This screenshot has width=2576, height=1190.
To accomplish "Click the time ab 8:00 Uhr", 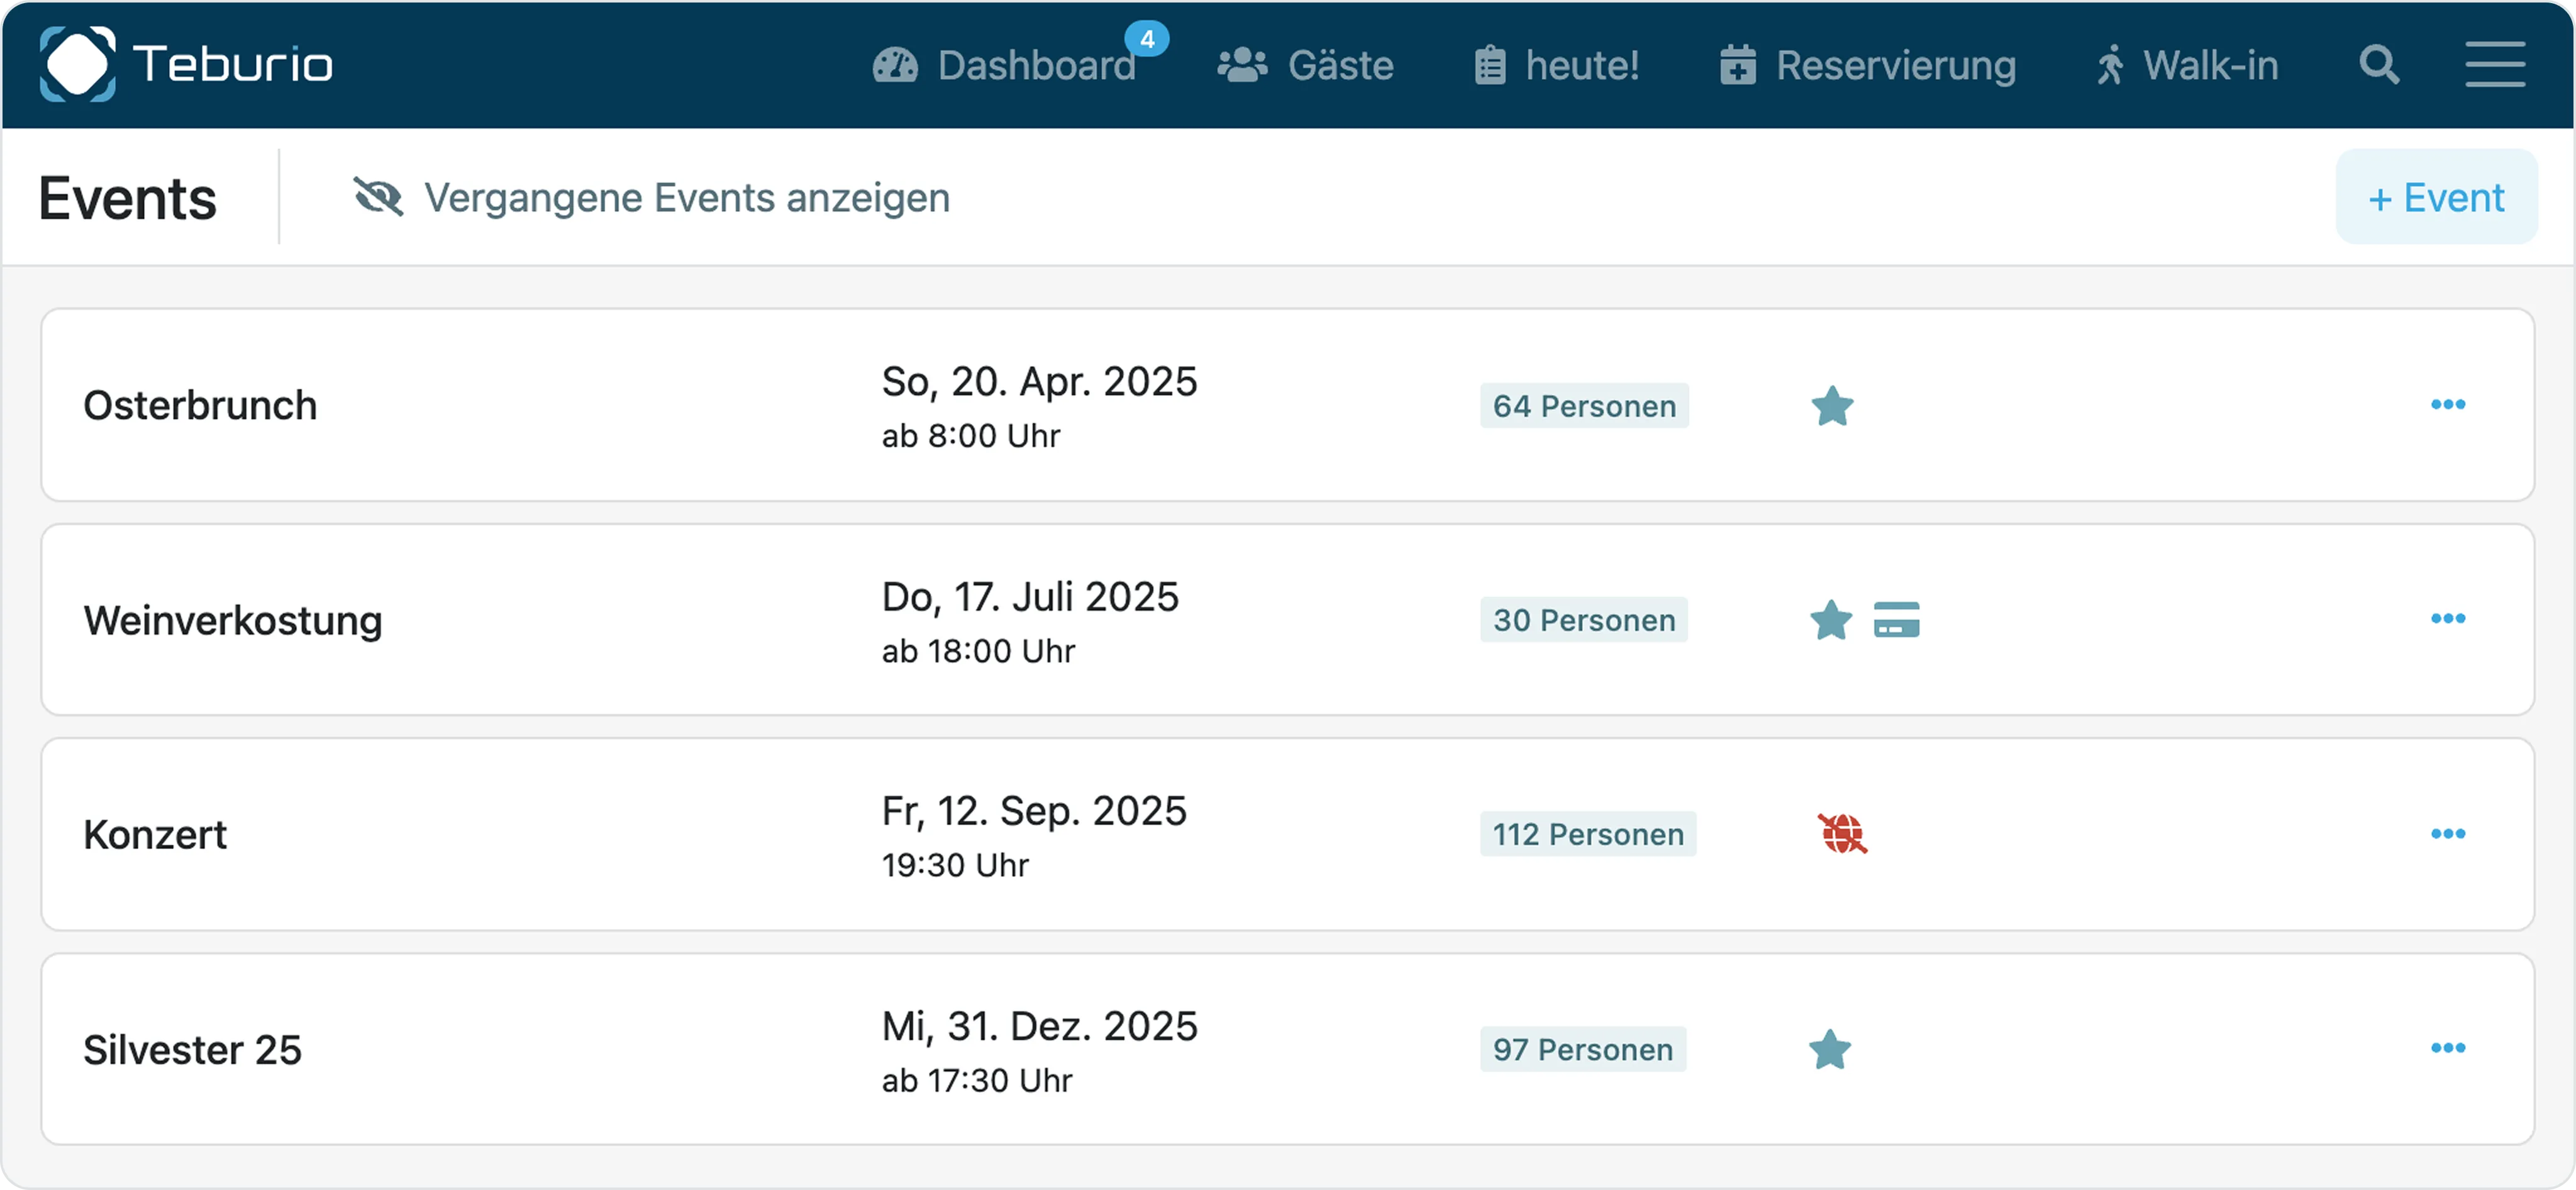I will (970, 435).
